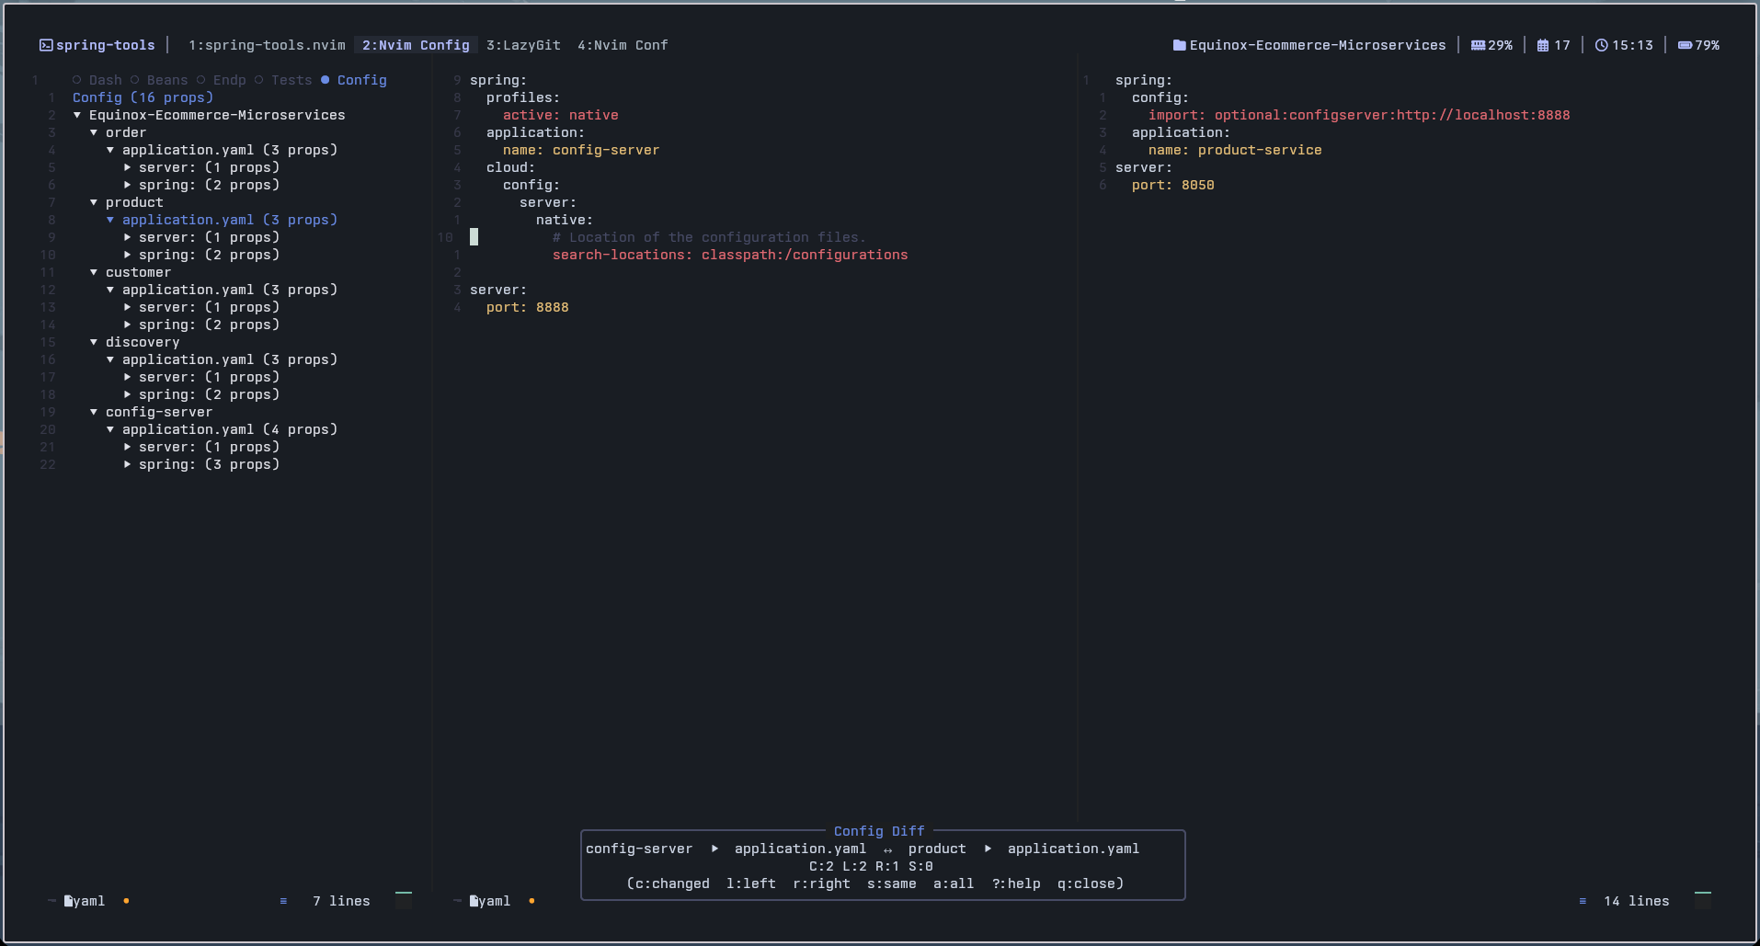Image resolution: width=1760 pixels, height=946 pixels.
Task: Click the comment about configuration files location
Action: pyautogui.click(x=709, y=237)
